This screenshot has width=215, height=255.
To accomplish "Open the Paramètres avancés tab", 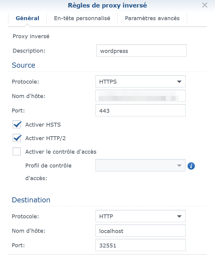I will click(x=152, y=18).
